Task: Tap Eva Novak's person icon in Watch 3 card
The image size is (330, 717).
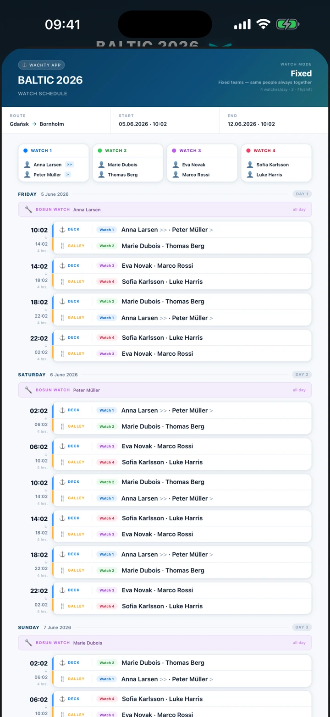Action: click(x=176, y=165)
